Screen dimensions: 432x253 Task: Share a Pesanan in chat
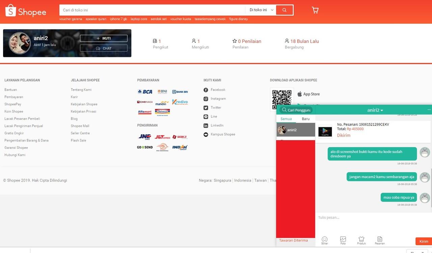click(x=380, y=241)
